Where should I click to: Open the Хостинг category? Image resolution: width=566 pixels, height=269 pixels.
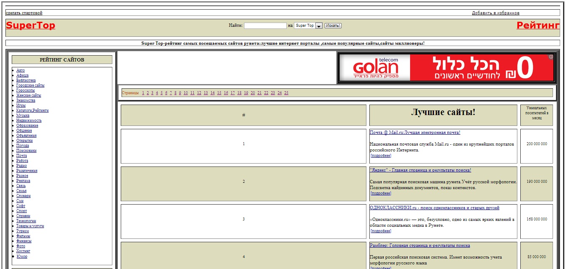click(23, 251)
